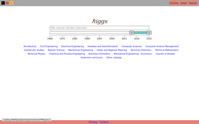Open the Mechanical Engineering link
The image size is (199, 124).
[x=81, y=50]
